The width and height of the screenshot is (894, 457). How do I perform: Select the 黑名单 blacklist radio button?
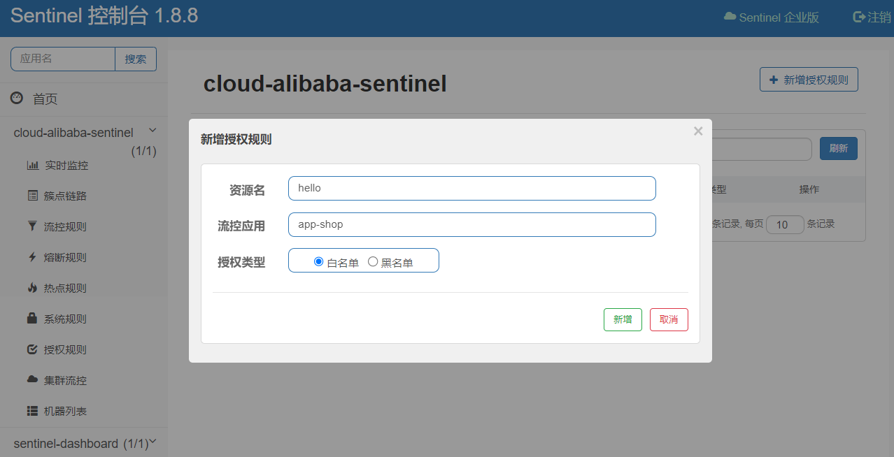(373, 262)
